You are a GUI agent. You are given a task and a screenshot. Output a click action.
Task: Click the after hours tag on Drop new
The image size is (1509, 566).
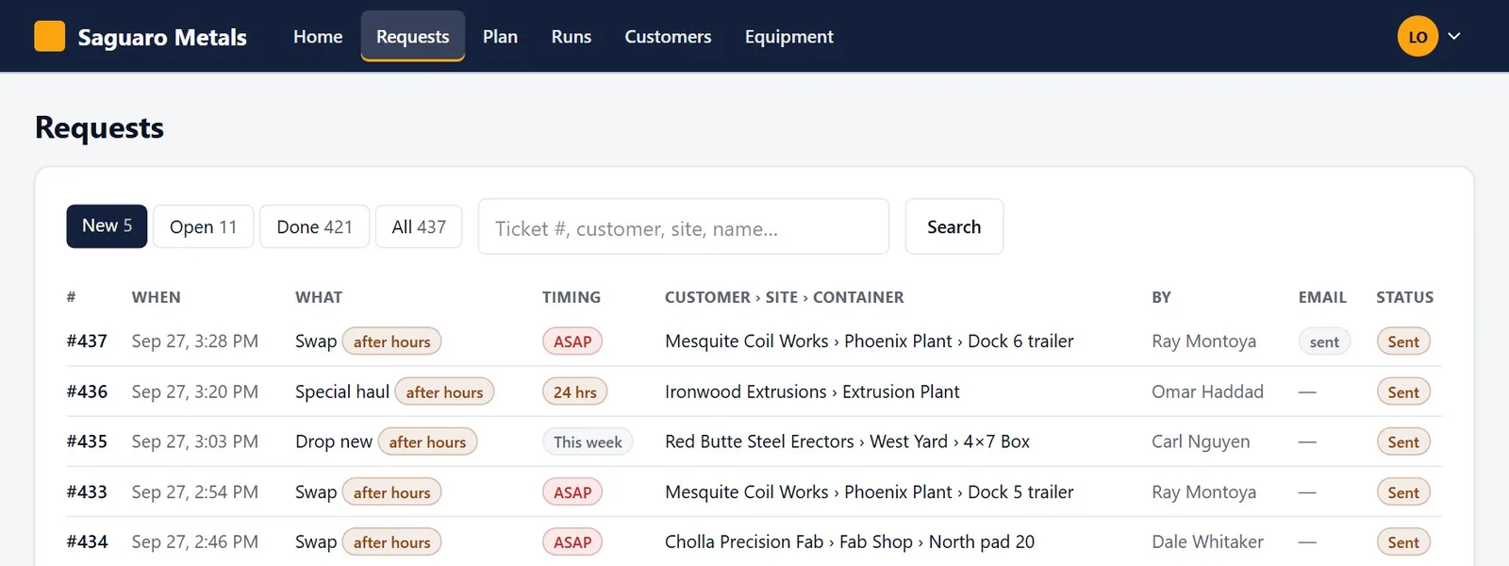pyautogui.click(x=427, y=441)
